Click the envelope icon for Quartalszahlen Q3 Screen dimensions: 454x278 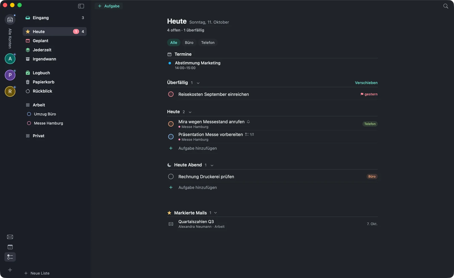(171, 224)
